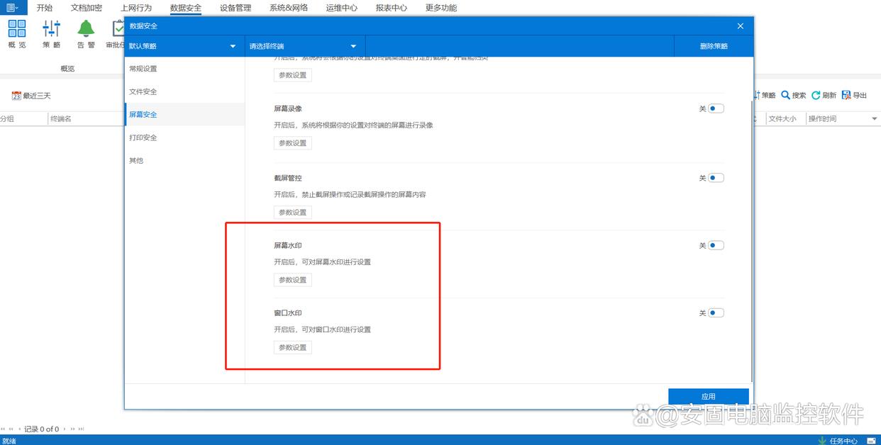Select 文件安全 in the left sidebar
This screenshot has height=445, width=881.
[x=143, y=91]
